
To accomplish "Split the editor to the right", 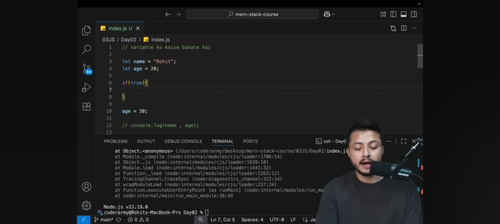I will 404,28.
